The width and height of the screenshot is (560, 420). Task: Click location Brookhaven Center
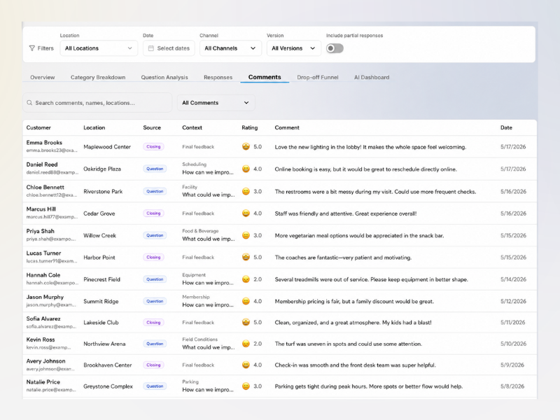point(108,365)
